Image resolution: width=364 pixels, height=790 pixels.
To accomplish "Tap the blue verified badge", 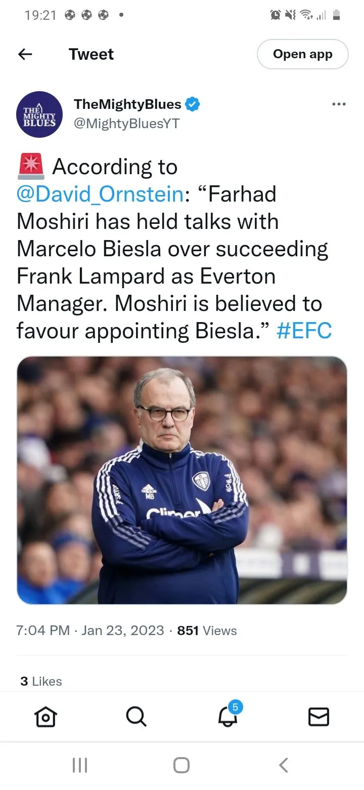I will point(193,104).
